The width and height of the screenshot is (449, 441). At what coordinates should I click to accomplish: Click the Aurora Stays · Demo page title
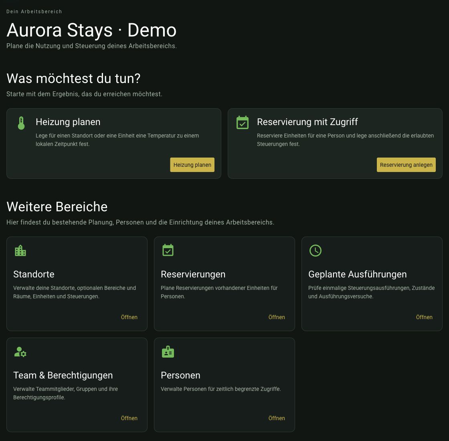[91, 30]
